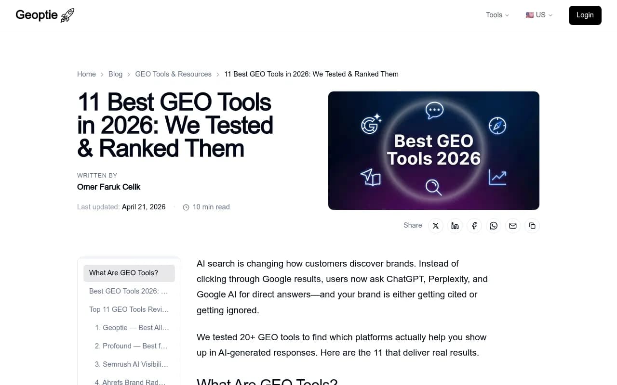Share article on LinkedIn
617x385 pixels.
pyautogui.click(x=455, y=226)
